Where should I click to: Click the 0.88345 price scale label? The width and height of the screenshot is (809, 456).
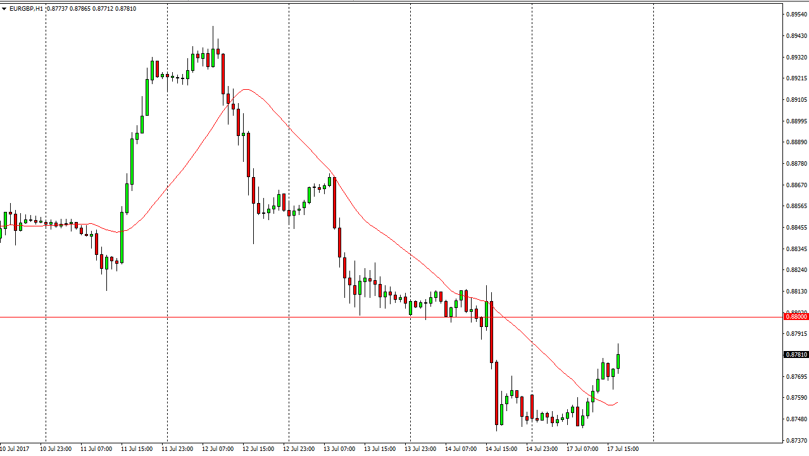[x=796, y=249]
